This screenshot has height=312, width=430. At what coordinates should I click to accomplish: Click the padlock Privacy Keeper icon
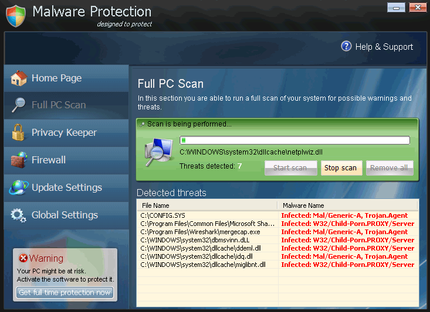pos(19,132)
